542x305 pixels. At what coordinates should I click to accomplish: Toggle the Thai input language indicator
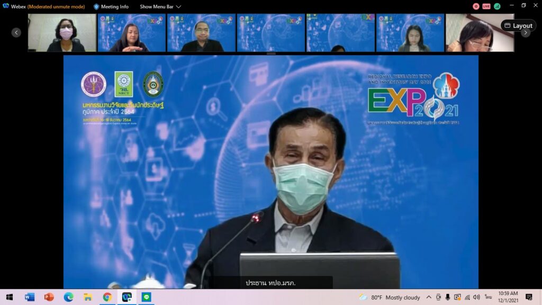pyautogui.click(x=487, y=297)
